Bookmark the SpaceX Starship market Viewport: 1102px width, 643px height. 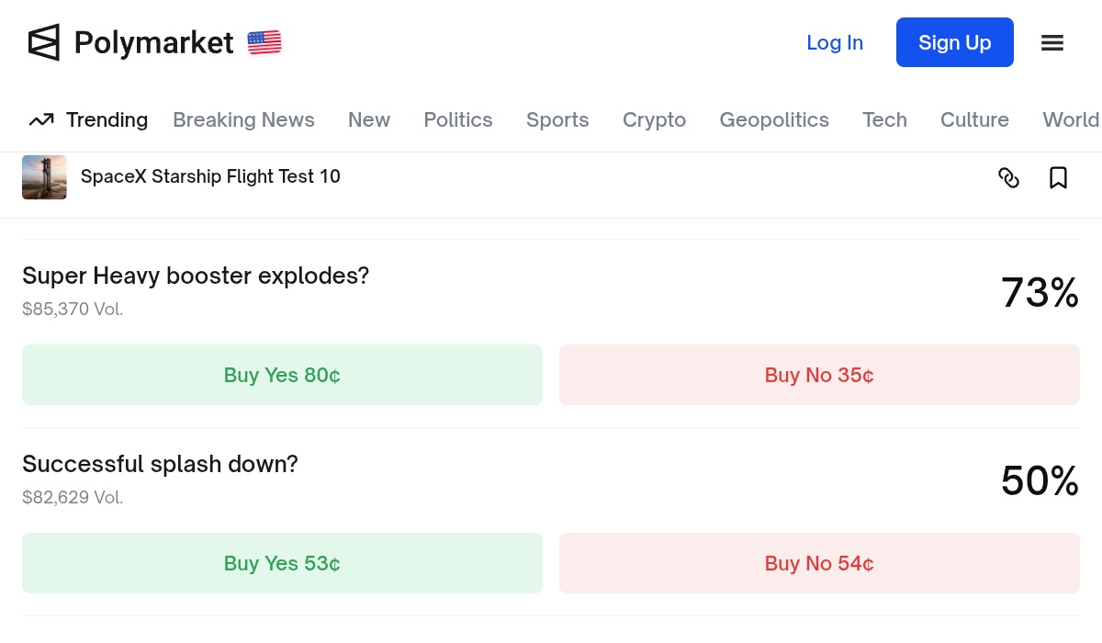pyautogui.click(x=1058, y=177)
